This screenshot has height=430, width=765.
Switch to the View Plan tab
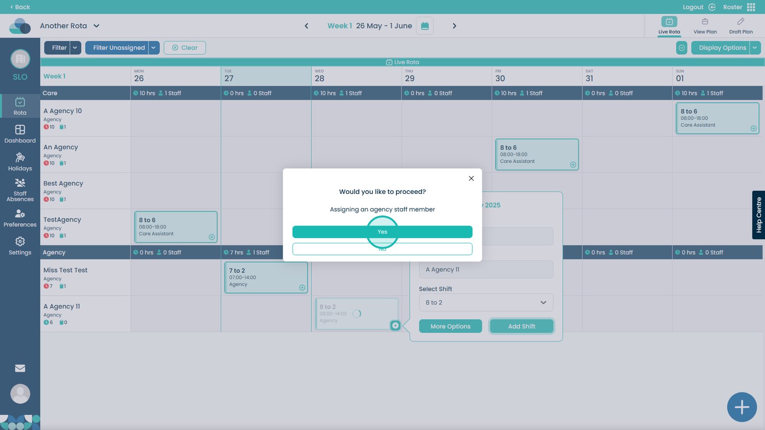coord(705,26)
